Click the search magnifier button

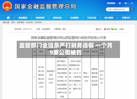click(x=132, y=9)
